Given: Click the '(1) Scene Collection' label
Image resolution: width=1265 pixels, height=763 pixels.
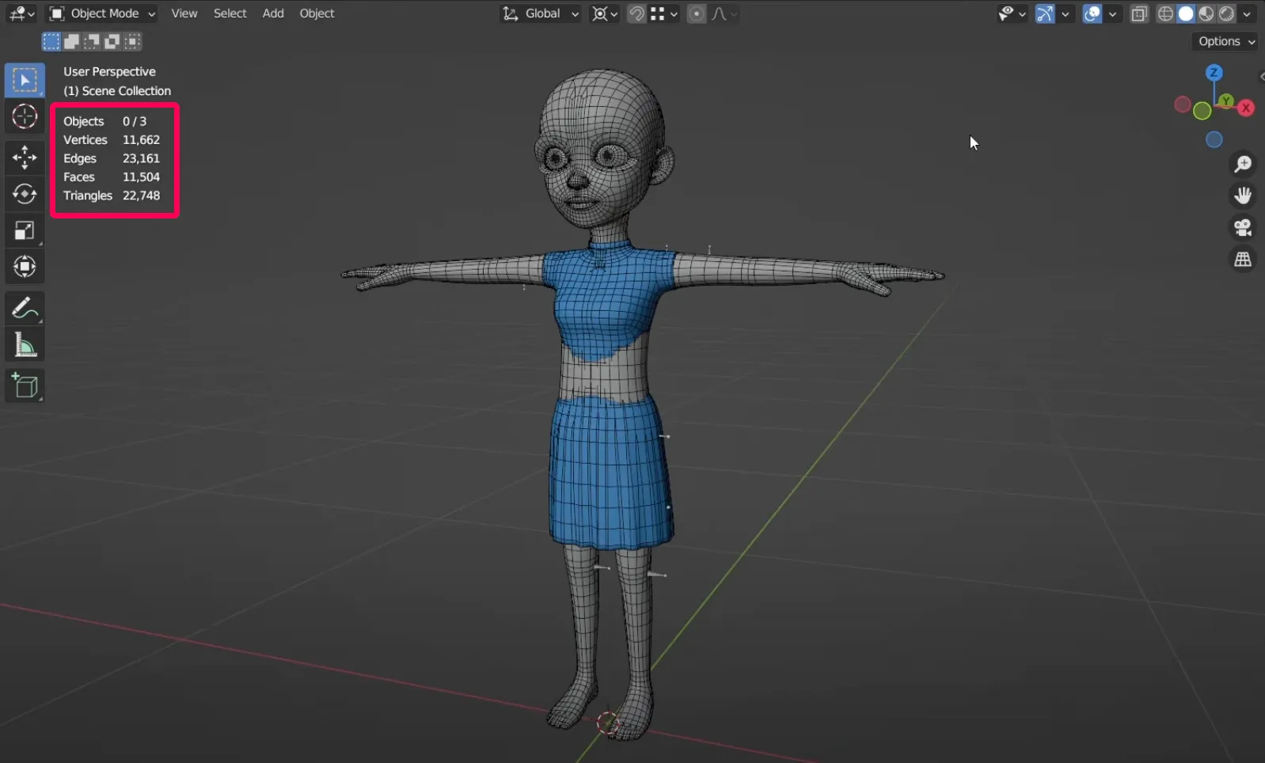Looking at the screenshot, I should tap(117, 91).
